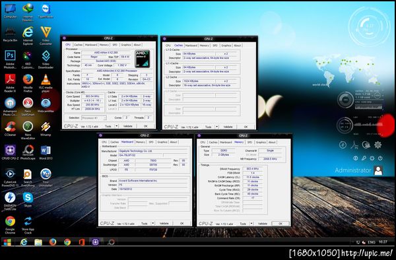Open the Mainboard tab in the Caches window

click(x=191, y=46)
